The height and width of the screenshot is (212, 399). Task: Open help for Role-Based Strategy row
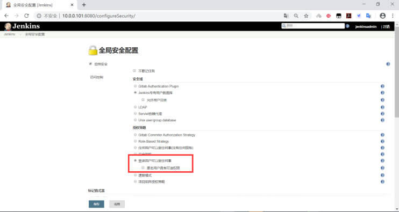click(382, 141)
